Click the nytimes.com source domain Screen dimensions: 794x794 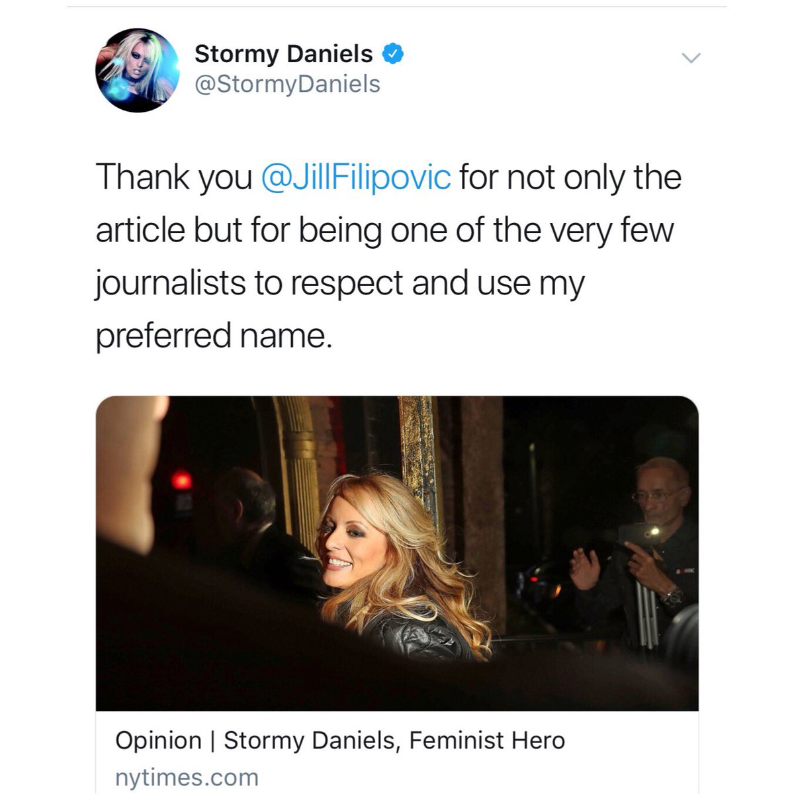pos(187,777)
